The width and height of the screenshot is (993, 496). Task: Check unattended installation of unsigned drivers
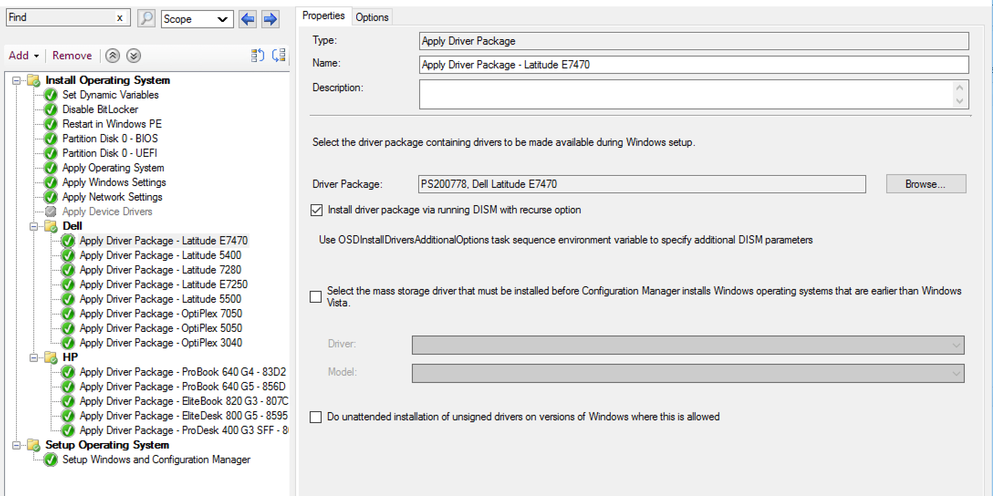click(316, 416)
